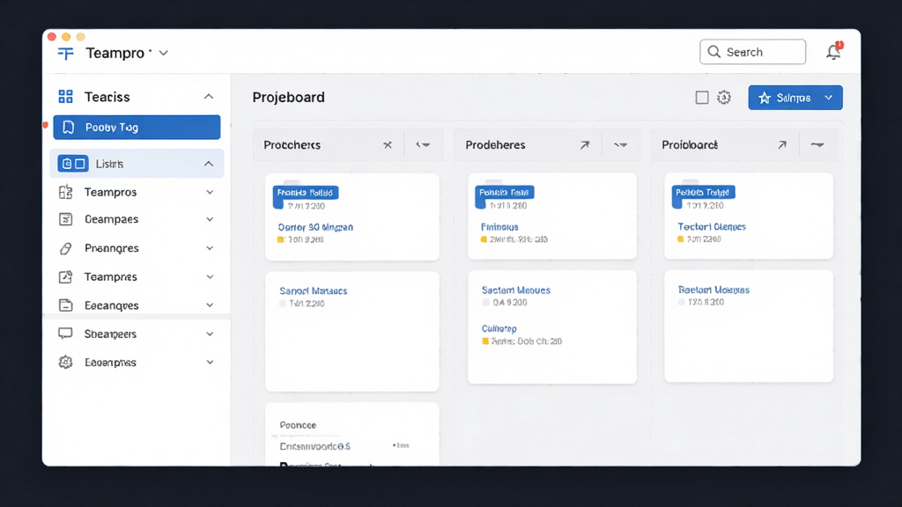Close the Protchers column
Screen dimensions: 902x507
click(x=388, y=145)
